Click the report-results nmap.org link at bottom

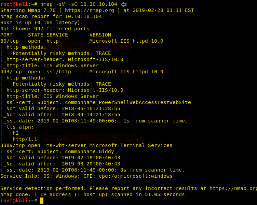click(x=233, y=189)
